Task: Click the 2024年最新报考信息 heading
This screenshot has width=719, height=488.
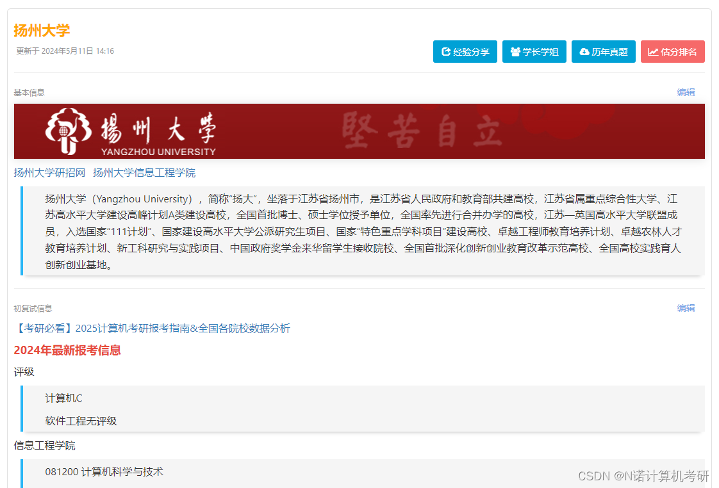Action: pos(67,350)
